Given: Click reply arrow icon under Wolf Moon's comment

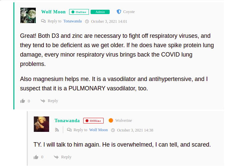Looking at the screenshot, I should 43,101.
